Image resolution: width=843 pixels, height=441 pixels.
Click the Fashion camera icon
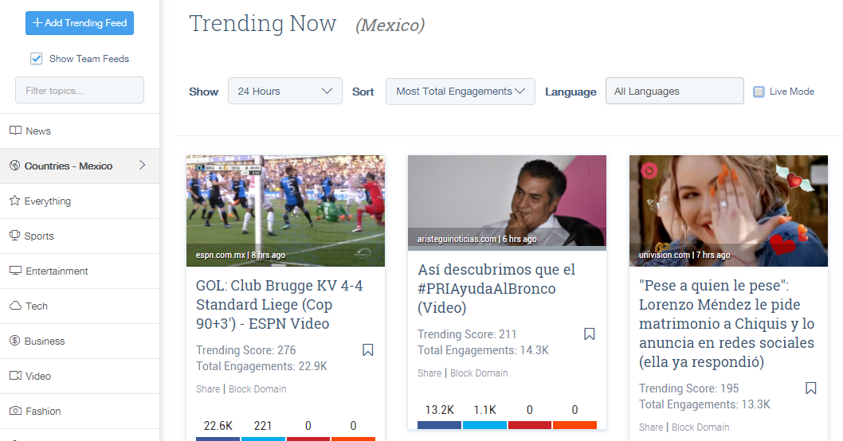[16, 411]
